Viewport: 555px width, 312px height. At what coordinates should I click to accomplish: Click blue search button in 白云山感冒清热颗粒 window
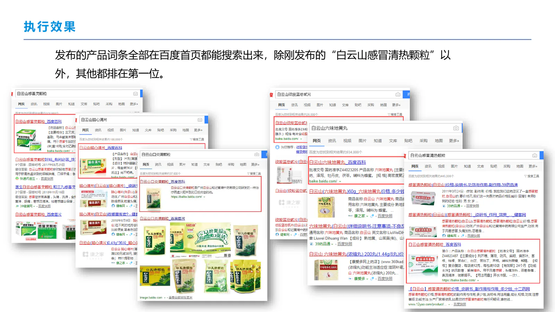tap(542, 155)
